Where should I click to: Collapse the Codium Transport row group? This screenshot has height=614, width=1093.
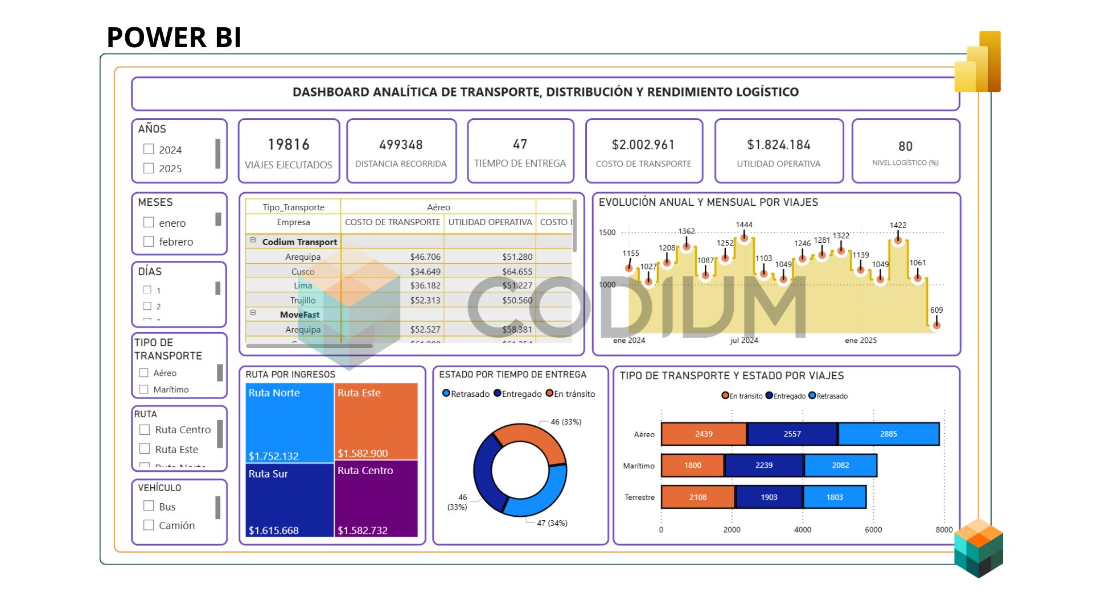click(x=253, y=240)
